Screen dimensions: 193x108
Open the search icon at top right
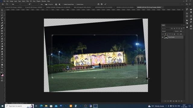coord(187,4)
